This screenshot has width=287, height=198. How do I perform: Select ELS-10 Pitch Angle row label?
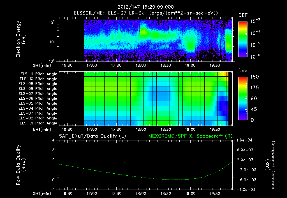[x=38, y=79]
